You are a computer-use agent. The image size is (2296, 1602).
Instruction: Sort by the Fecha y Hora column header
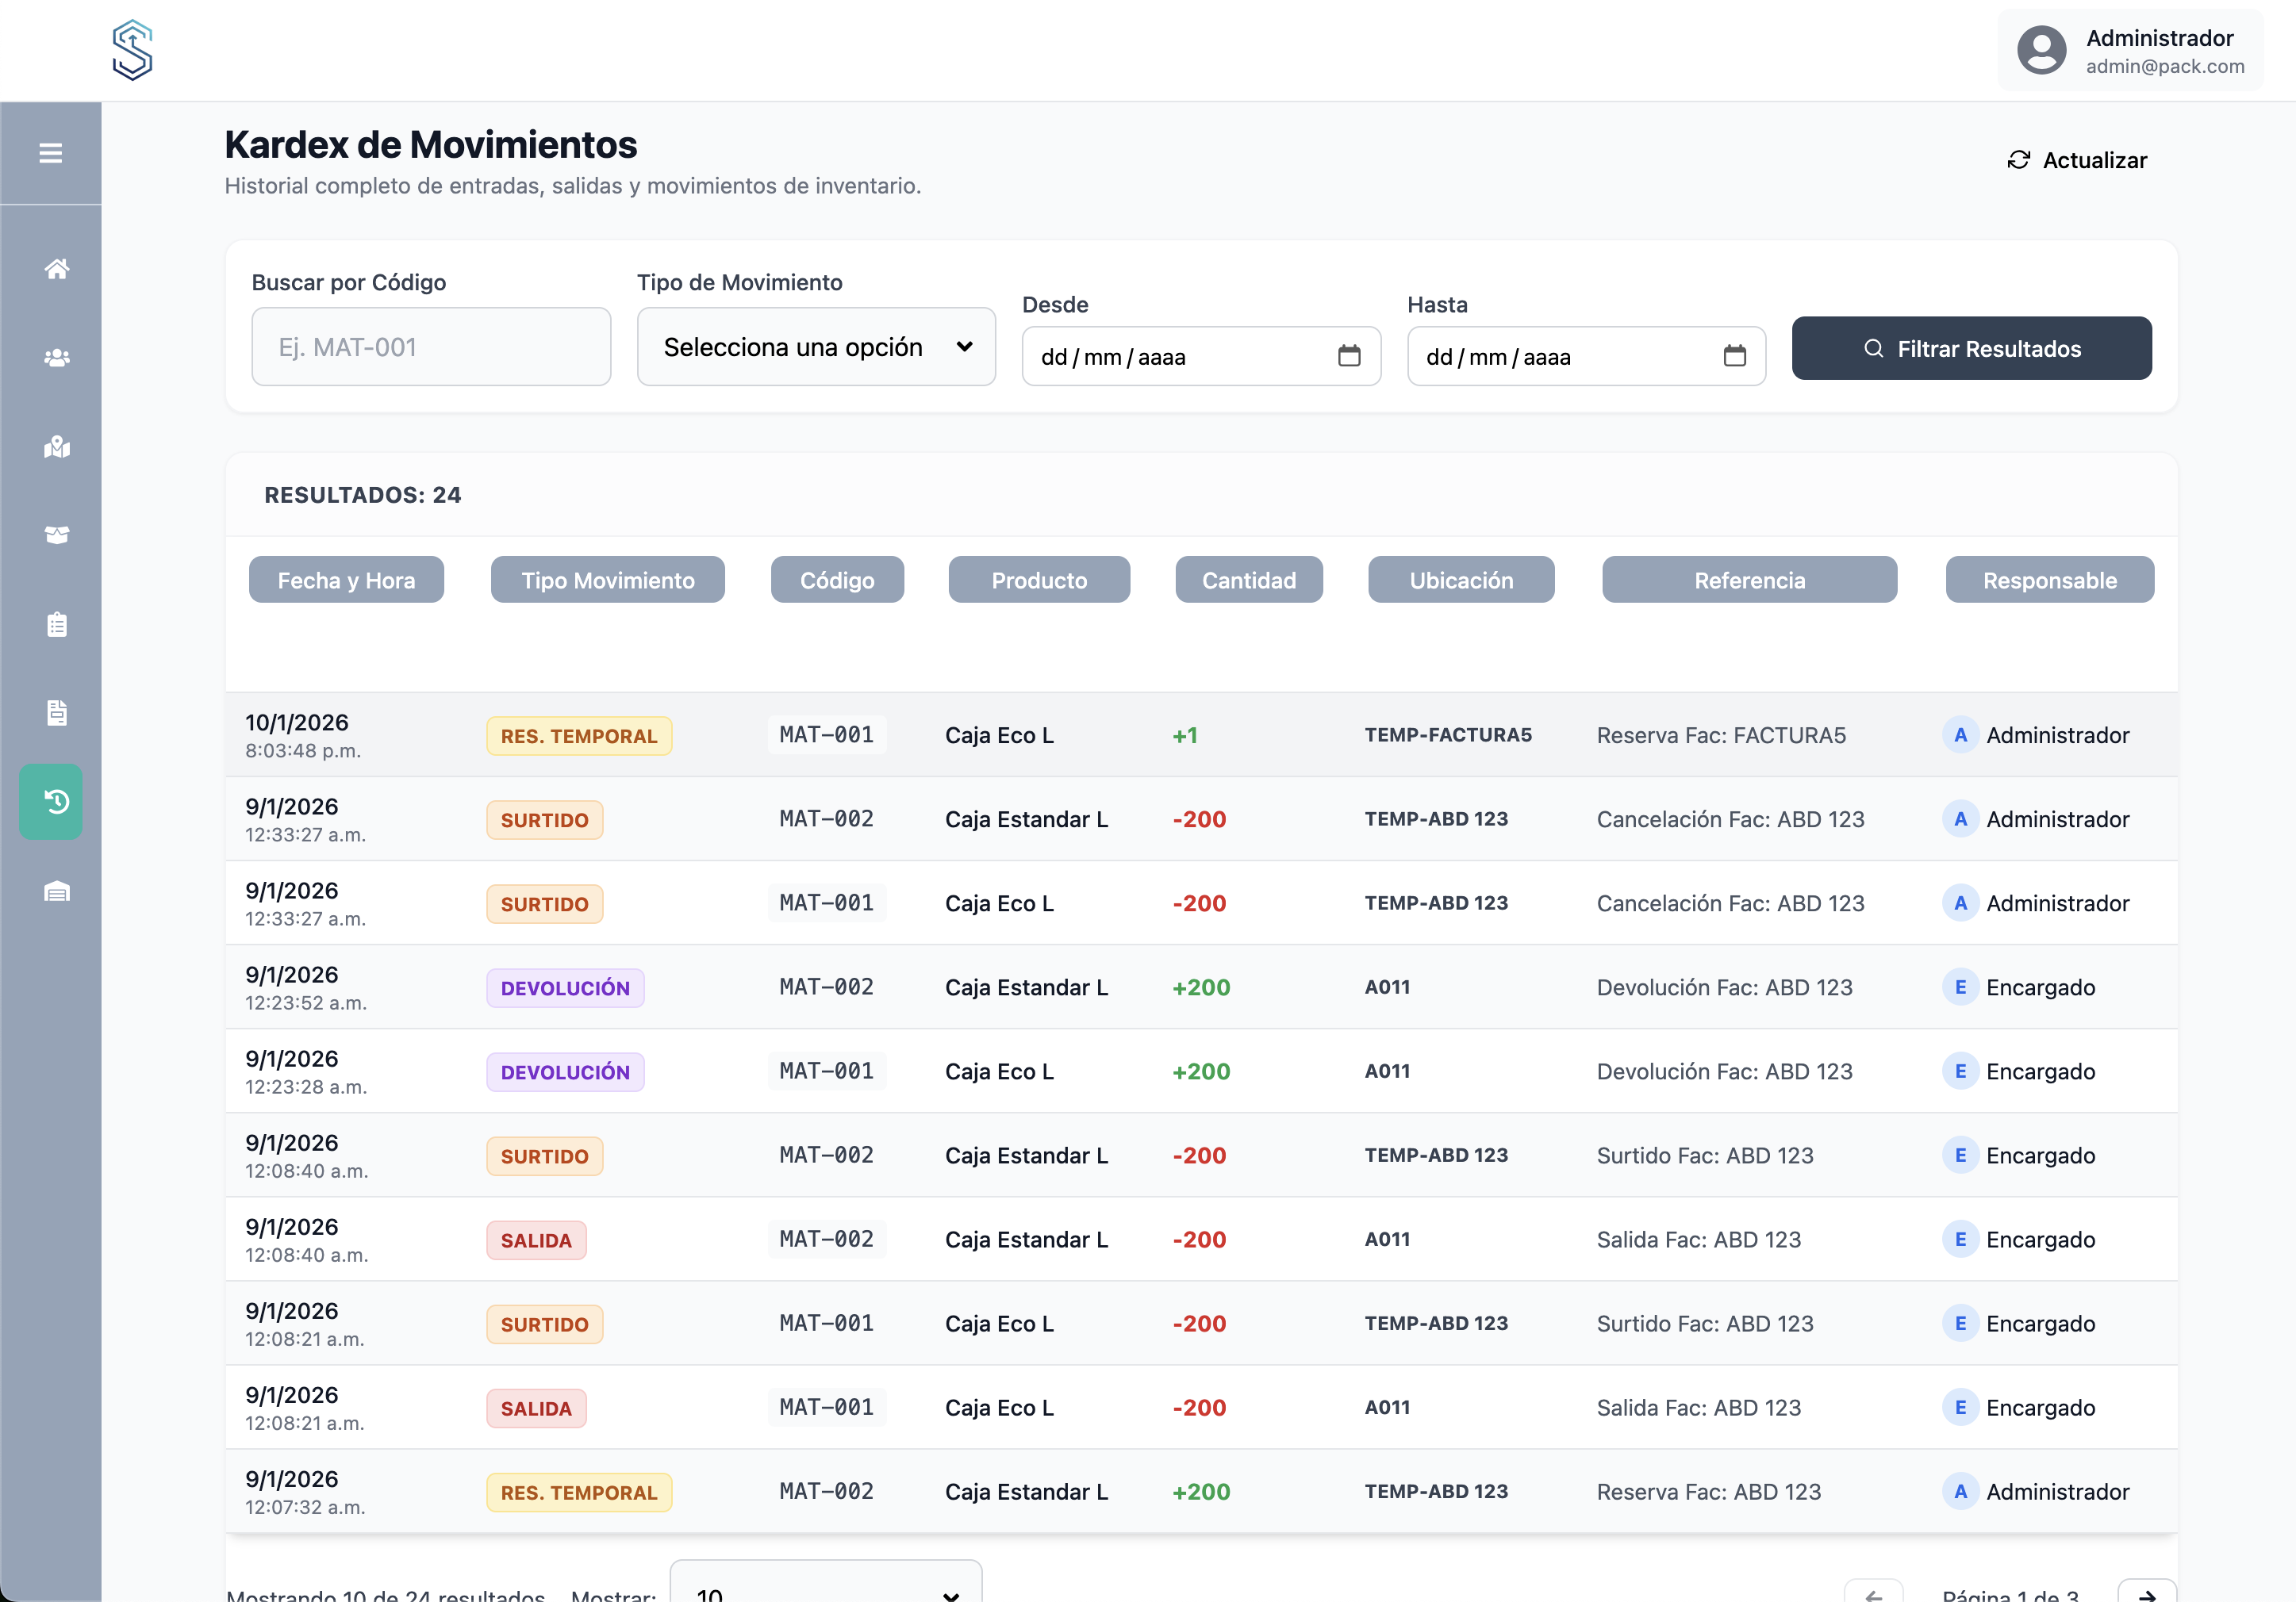coord(346,580)
